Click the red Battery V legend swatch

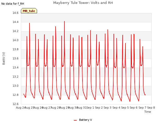click(75, 120)
